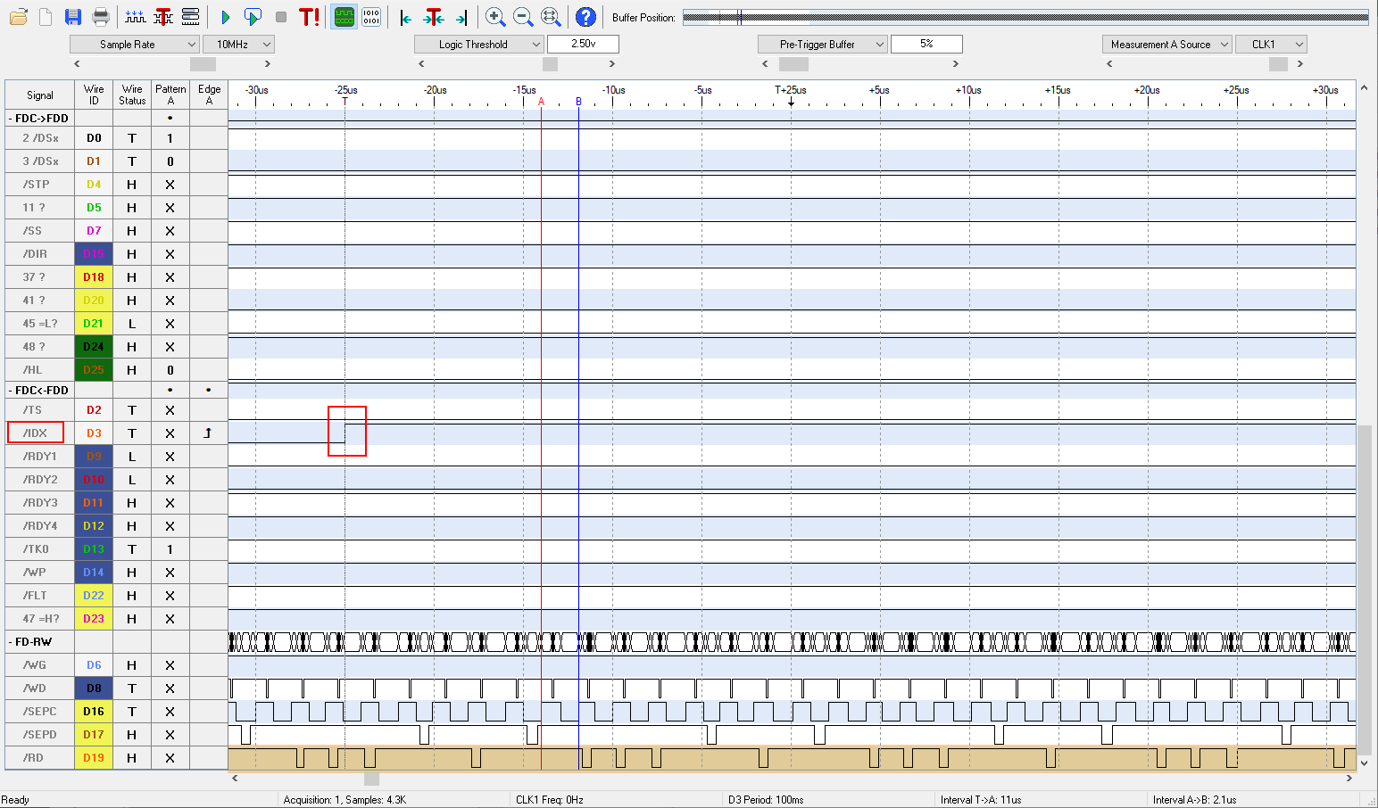Click the waveform horizontal scrollbar right arrow

click(x=1349, y=779)
